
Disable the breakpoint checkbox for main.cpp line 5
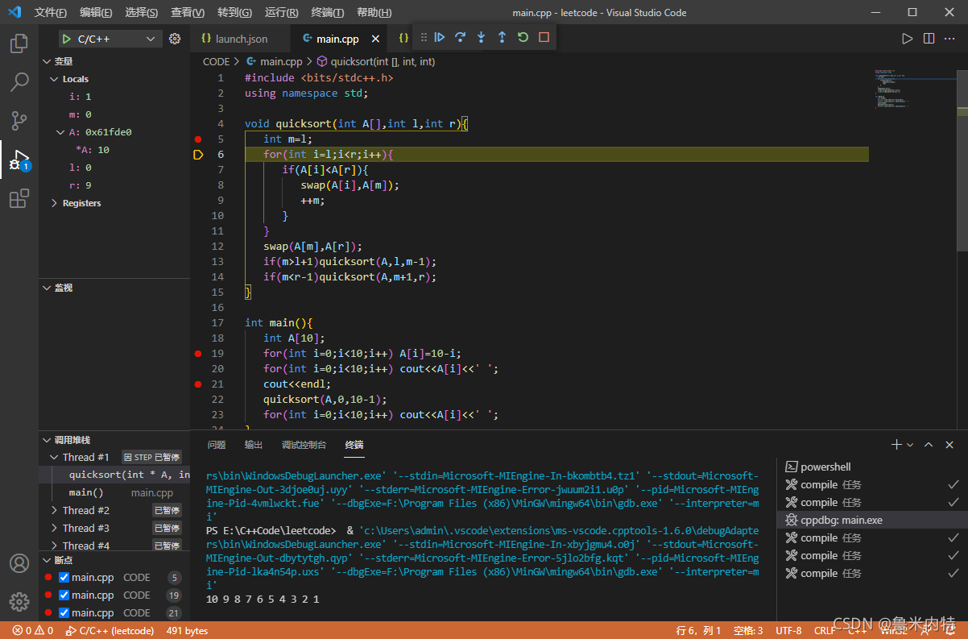tap(66, 577)
